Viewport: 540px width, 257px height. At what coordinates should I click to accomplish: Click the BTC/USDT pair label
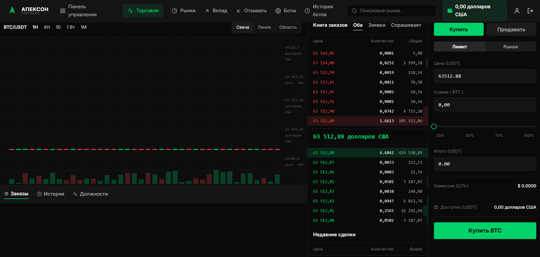15,27
